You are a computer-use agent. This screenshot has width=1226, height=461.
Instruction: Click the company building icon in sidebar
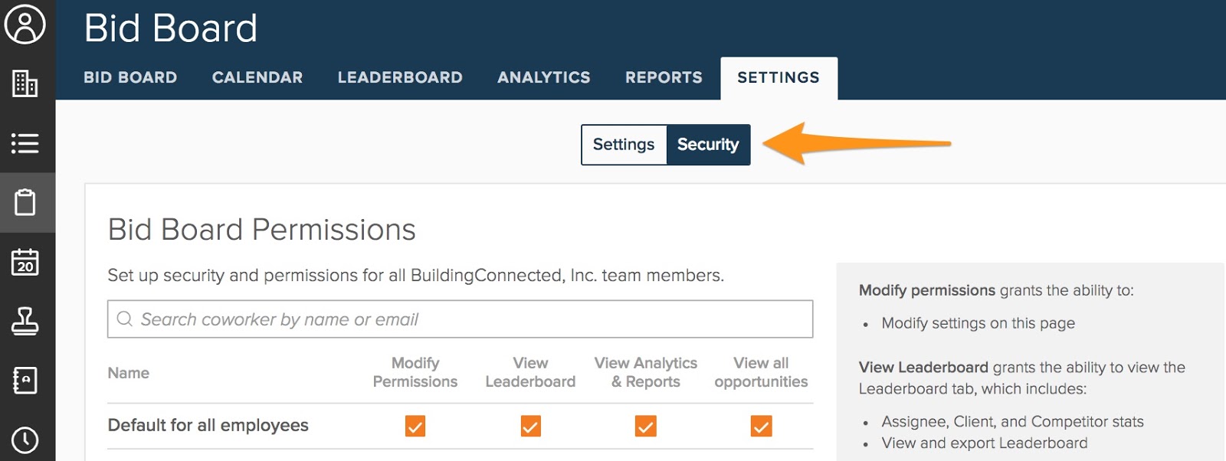point(25,83)
